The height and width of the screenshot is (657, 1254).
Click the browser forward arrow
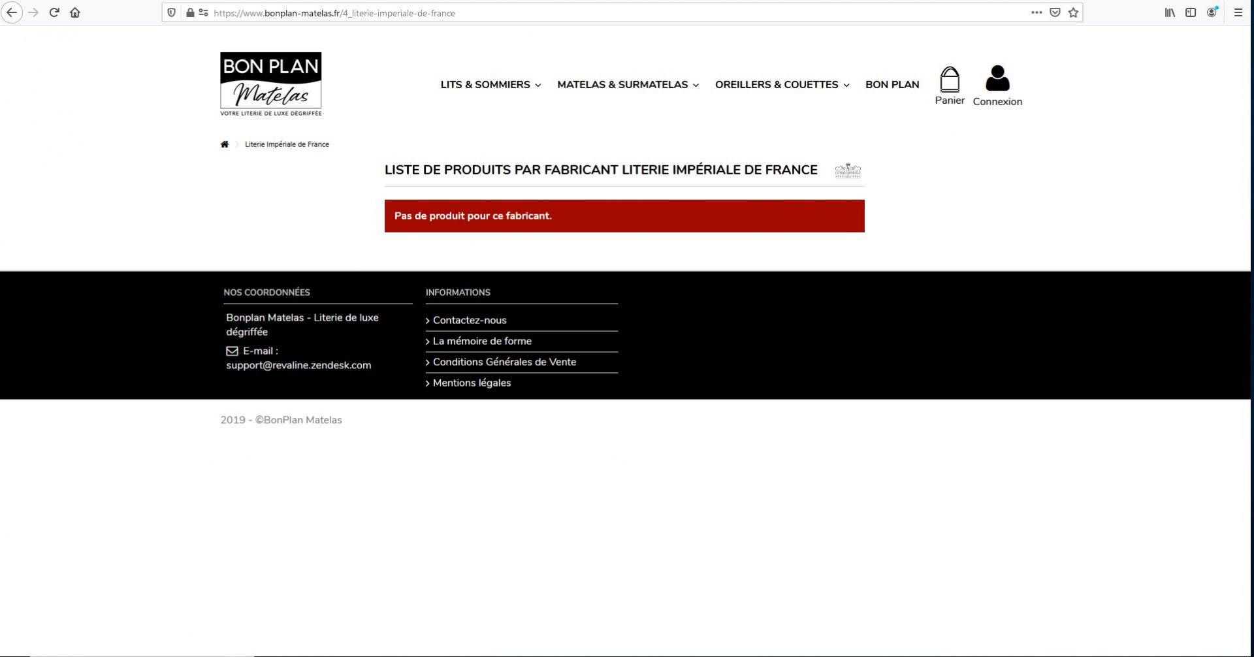click(33, 12)
